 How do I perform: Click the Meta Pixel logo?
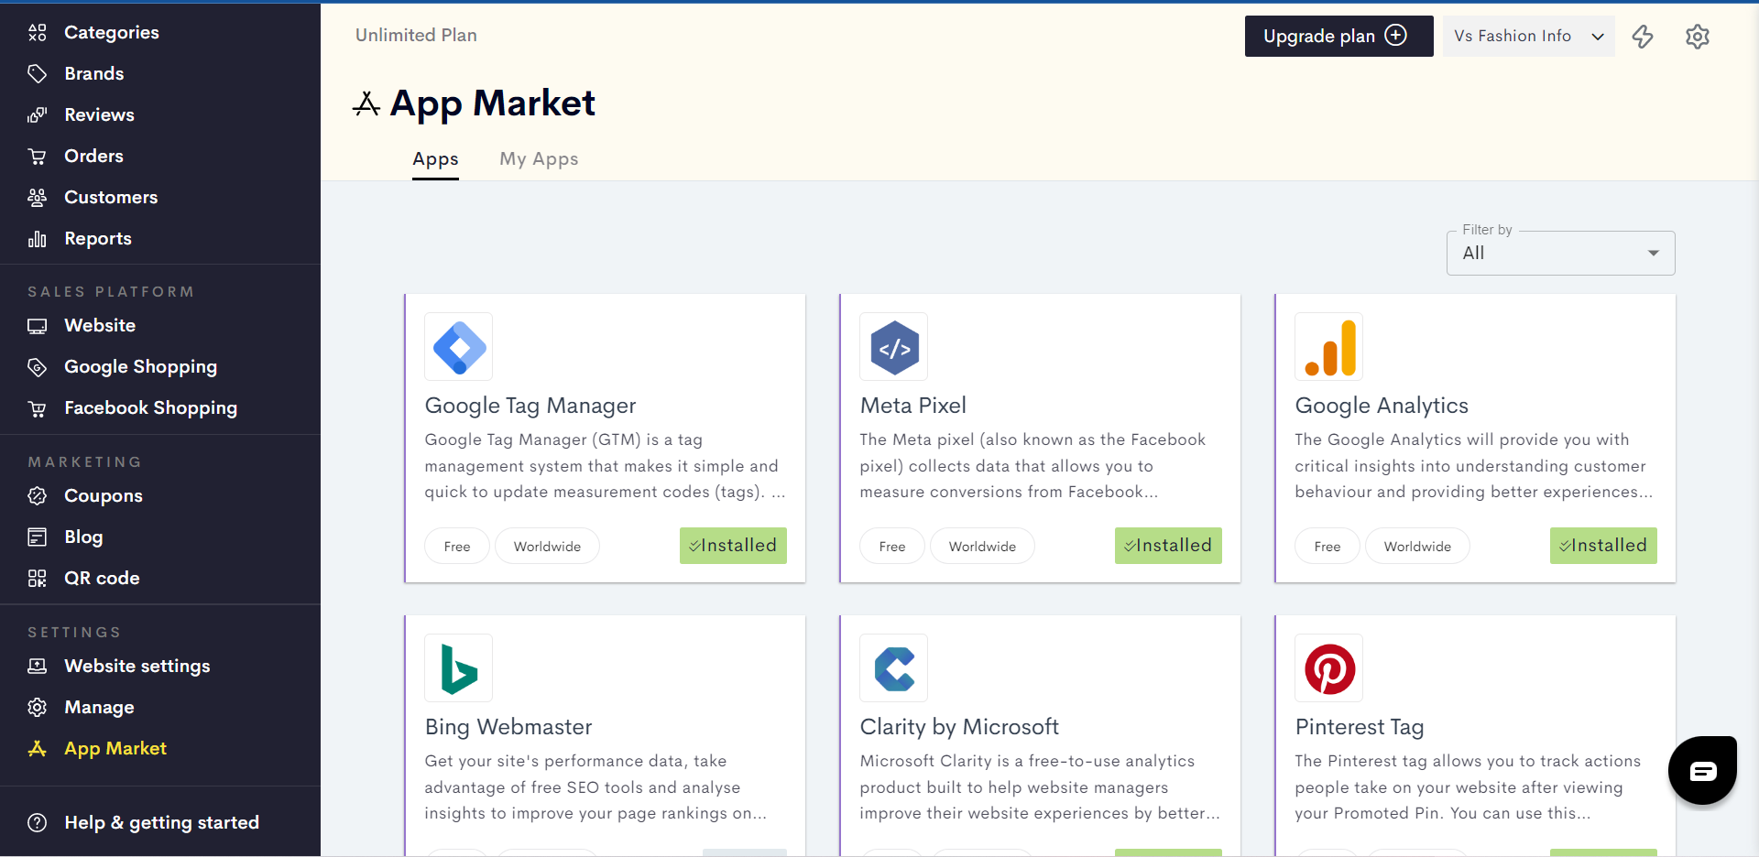click(x=894, y=347)
